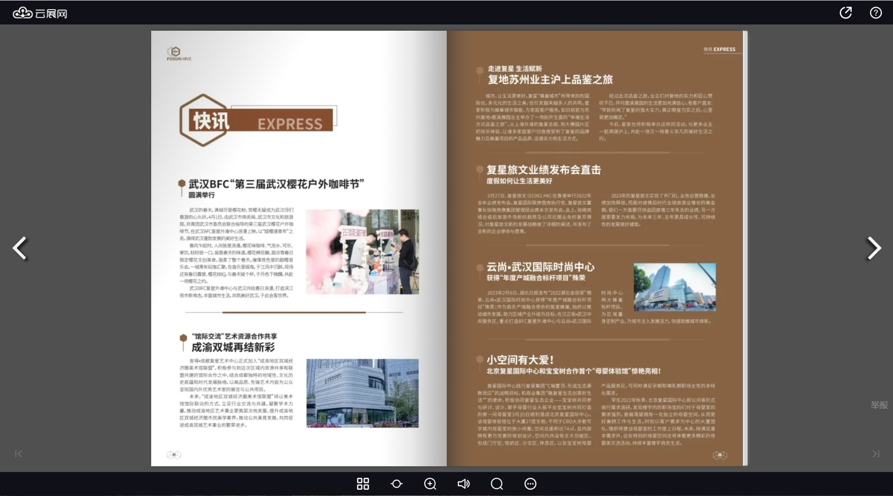Click the cherry blossom coffee festival photo
This screenshot has height=496, width=893.
click(362, 251)
